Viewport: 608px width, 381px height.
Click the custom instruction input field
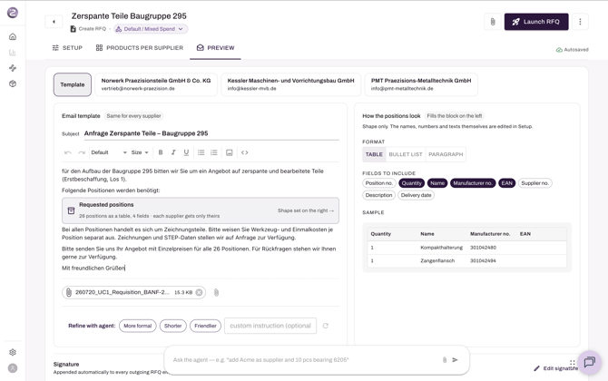coord(270,326)
